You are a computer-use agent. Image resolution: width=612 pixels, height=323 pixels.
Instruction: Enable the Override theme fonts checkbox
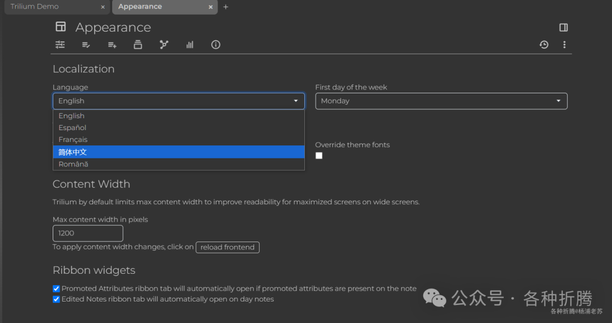[x=319, y=156]
